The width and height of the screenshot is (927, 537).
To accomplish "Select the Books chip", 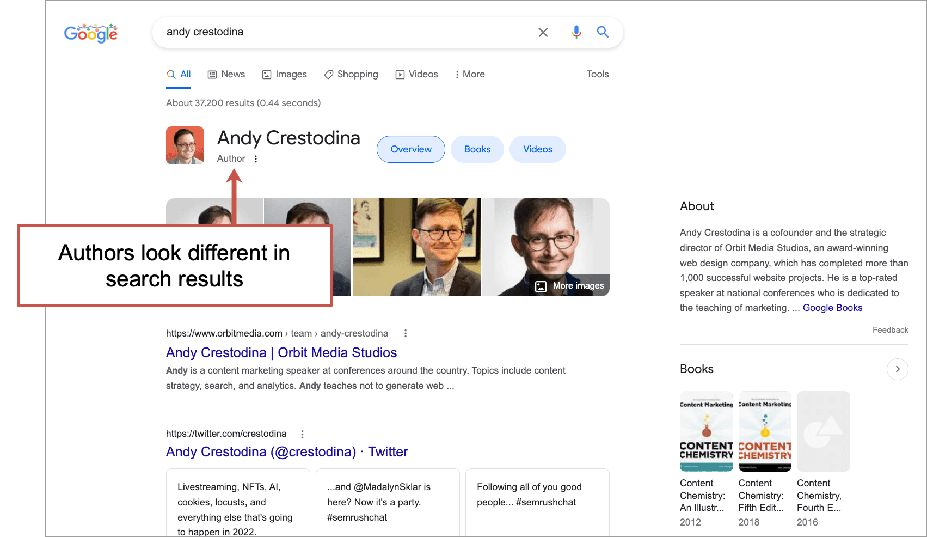I will click(x=477, y=149).
